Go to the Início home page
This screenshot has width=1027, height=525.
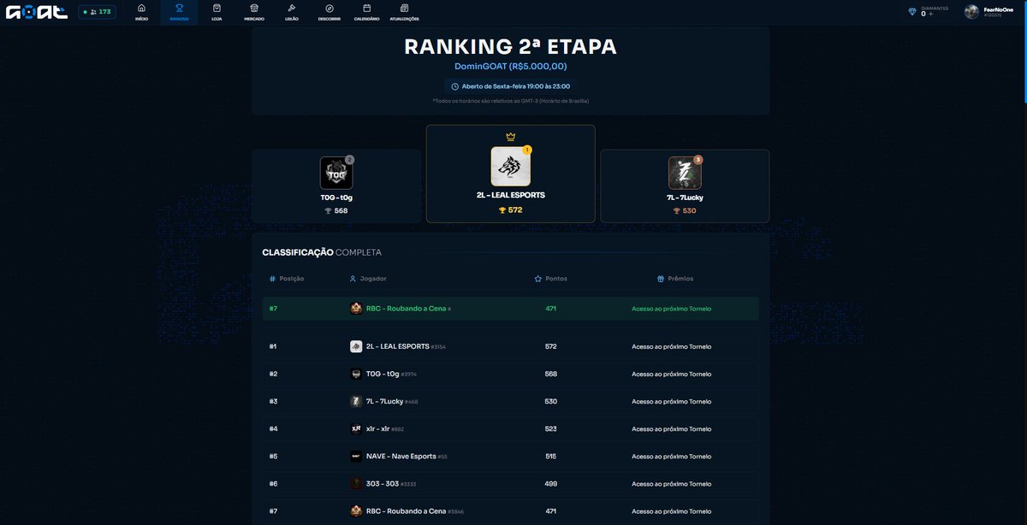(x=141, y=12)
